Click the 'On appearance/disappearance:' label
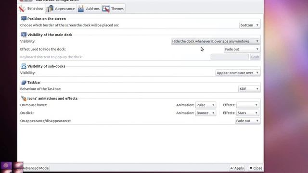 coord(45,121)
